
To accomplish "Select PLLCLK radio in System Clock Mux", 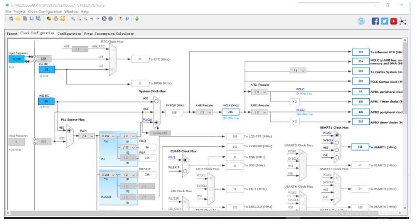I will (x=156, y=122).
